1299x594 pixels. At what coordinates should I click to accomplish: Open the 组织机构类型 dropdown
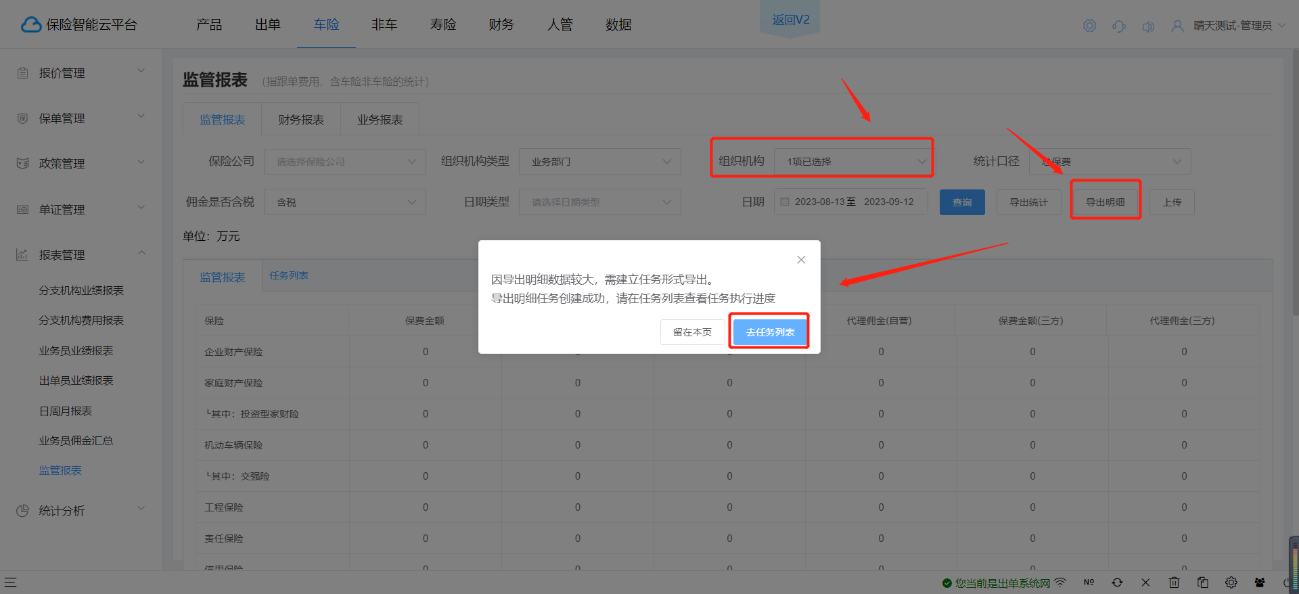[600, 162]
